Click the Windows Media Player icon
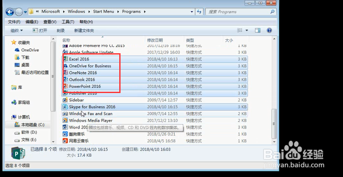Screen dimensions: 343x177 (x=65, y=120)
